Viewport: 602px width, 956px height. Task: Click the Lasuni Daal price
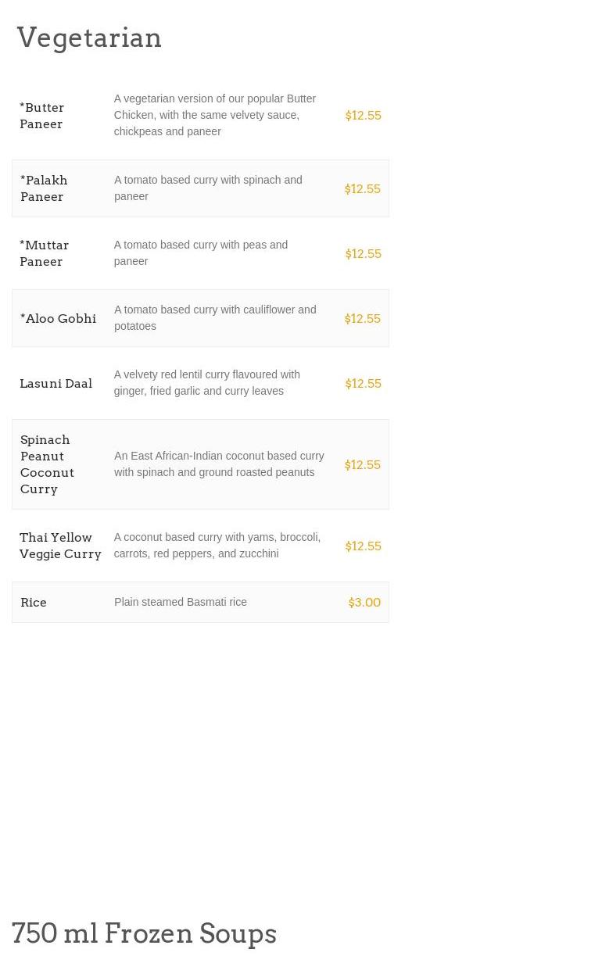click(x=364, y=383)
